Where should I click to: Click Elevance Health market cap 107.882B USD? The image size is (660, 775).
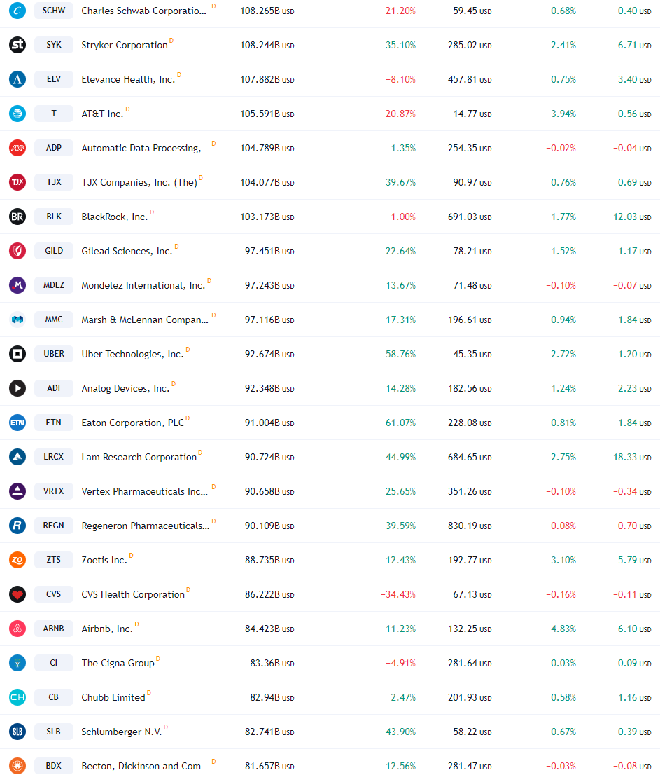click(x=267, y=80)
